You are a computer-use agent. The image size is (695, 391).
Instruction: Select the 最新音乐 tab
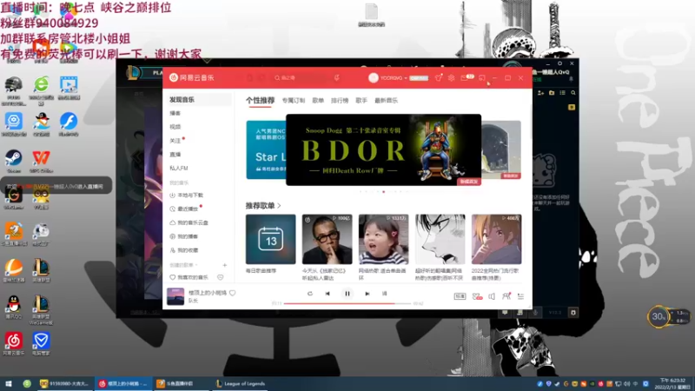[386, 101]
